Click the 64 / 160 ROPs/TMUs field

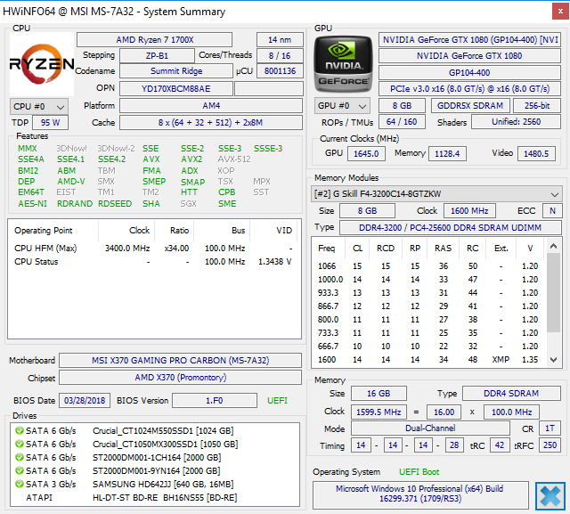click(x=402, y=122)
